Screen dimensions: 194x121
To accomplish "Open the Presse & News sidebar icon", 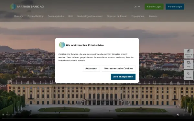I will [x=189, y=54].
